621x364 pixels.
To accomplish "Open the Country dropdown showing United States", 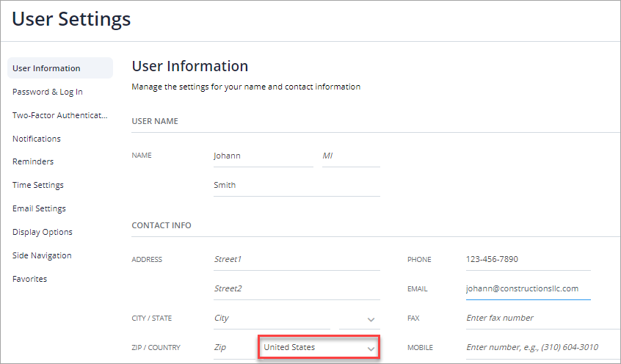I will [319, 347].
